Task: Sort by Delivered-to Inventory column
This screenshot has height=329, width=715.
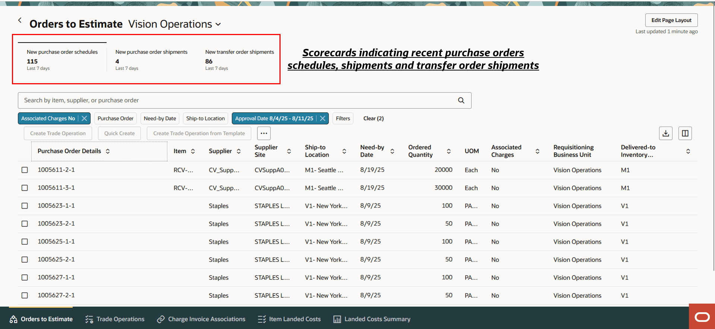Action: (688, 151)
